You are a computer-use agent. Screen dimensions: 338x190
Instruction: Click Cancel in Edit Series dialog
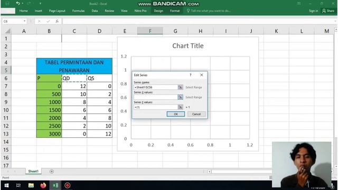tap(196, 114)
